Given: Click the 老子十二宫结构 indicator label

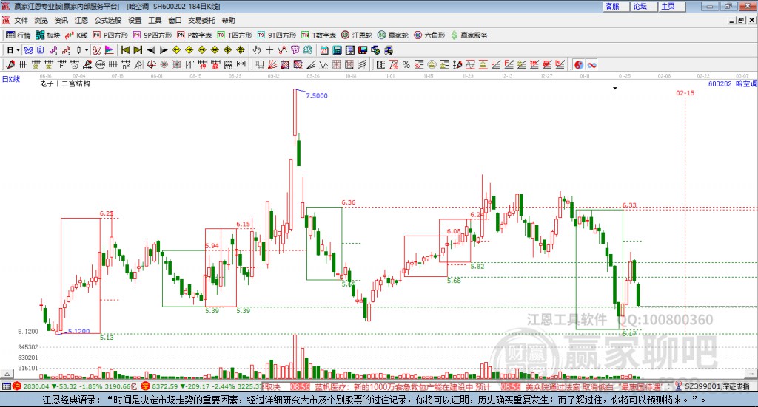Looking at the screenshot, I should click(x=65, y=83).
